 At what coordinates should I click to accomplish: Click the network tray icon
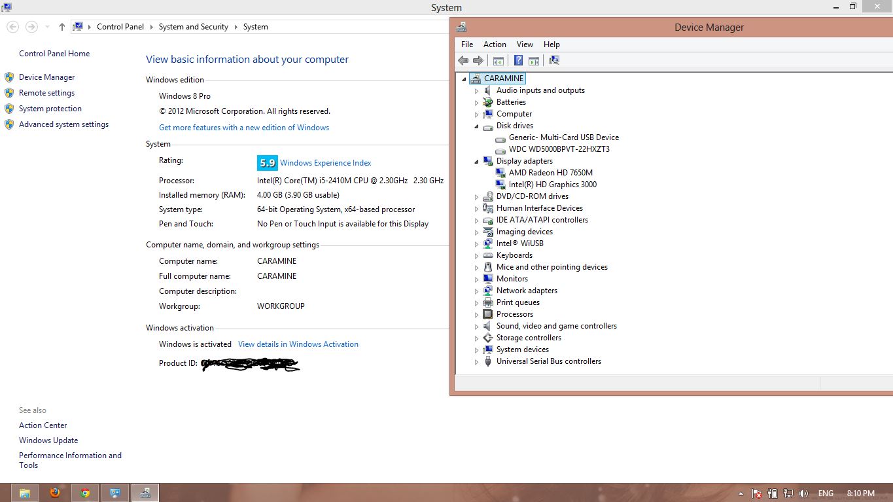(x=788, y=493)
